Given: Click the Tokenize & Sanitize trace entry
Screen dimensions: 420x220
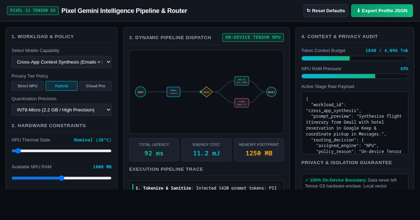Looking at the screenshot, I should [206, 187].
